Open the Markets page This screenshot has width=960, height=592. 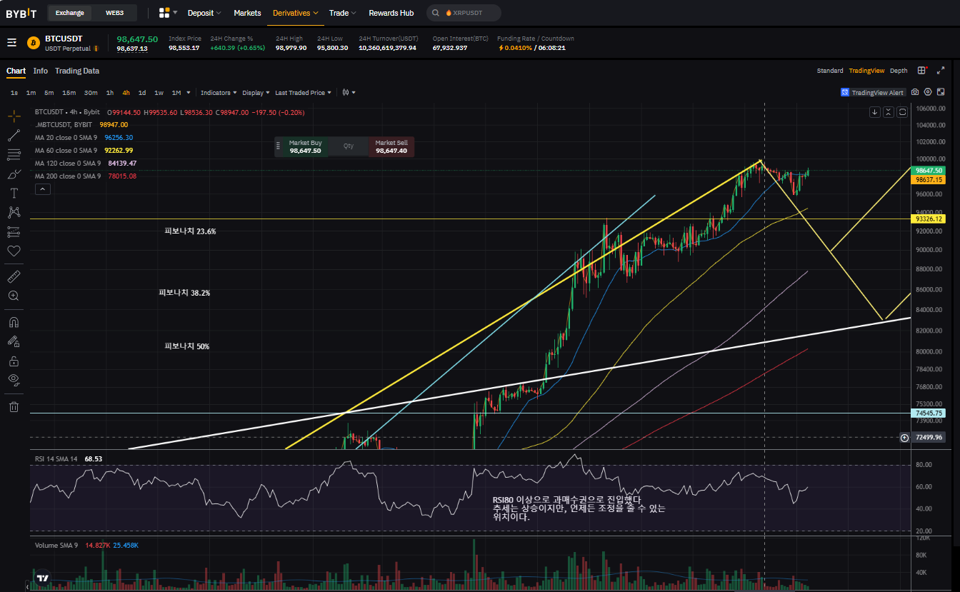click(x=247, y=13)
